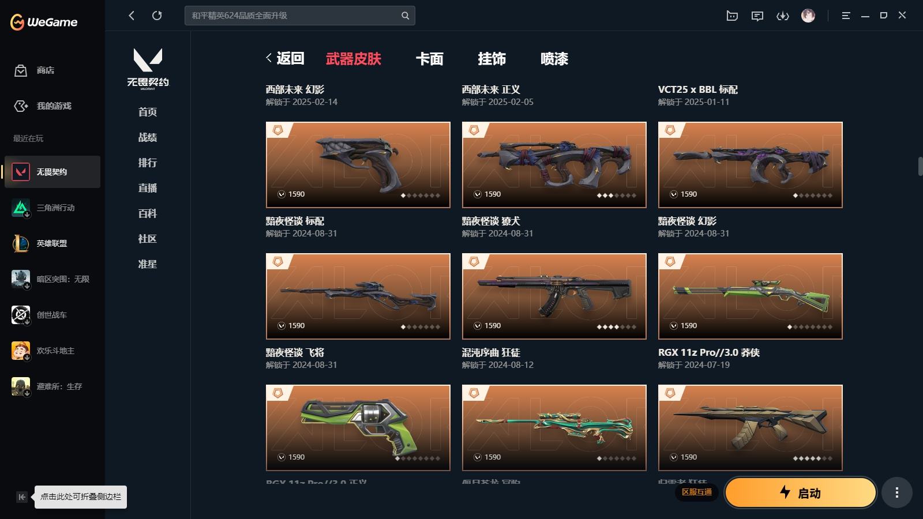923x519 pixels.
Task: Open the download manager icon
Action: 783,16
